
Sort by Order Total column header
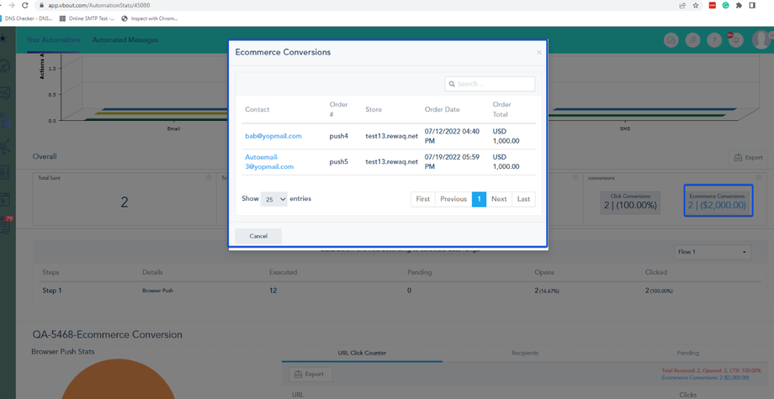click(x=502, y=109)
